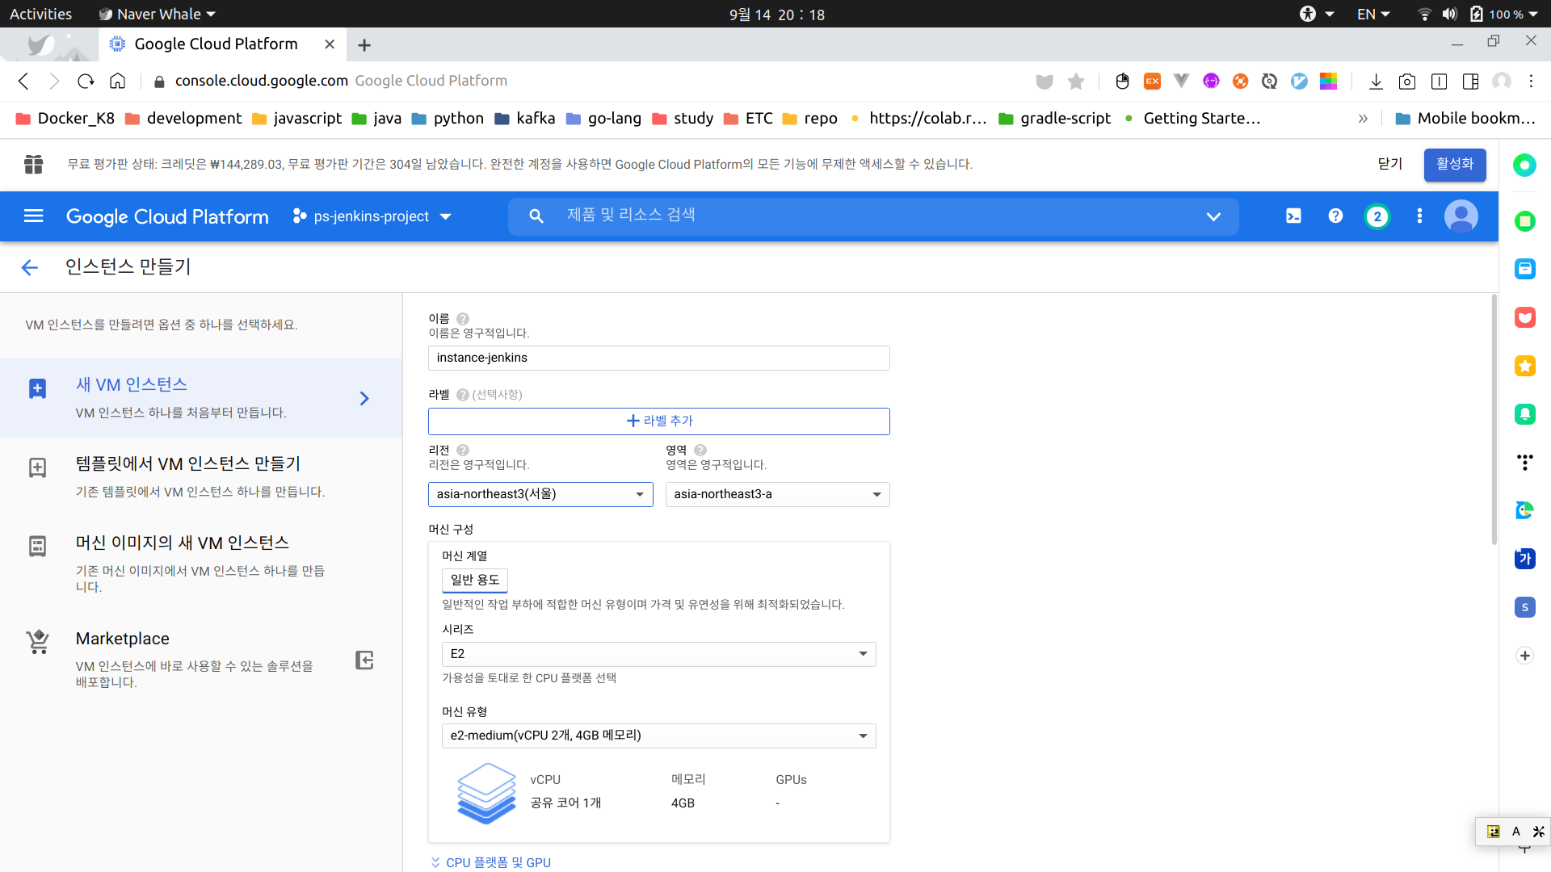Select the 일반 용도 machine family tab
Screen dimensions: 1551x872
click(475, 580)
